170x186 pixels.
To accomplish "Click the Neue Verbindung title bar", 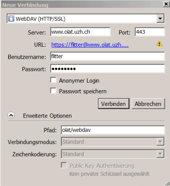I will click(79, 4).
